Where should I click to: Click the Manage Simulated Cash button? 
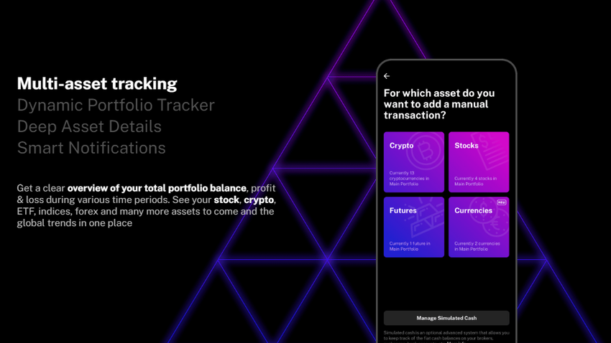coord(446,318)
